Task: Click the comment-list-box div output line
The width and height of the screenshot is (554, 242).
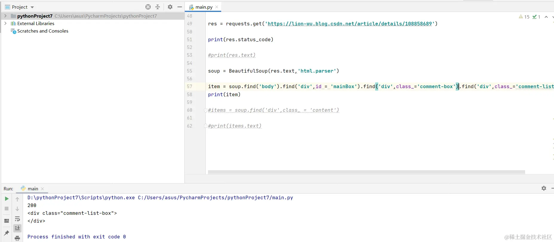Action: (72, 213)
